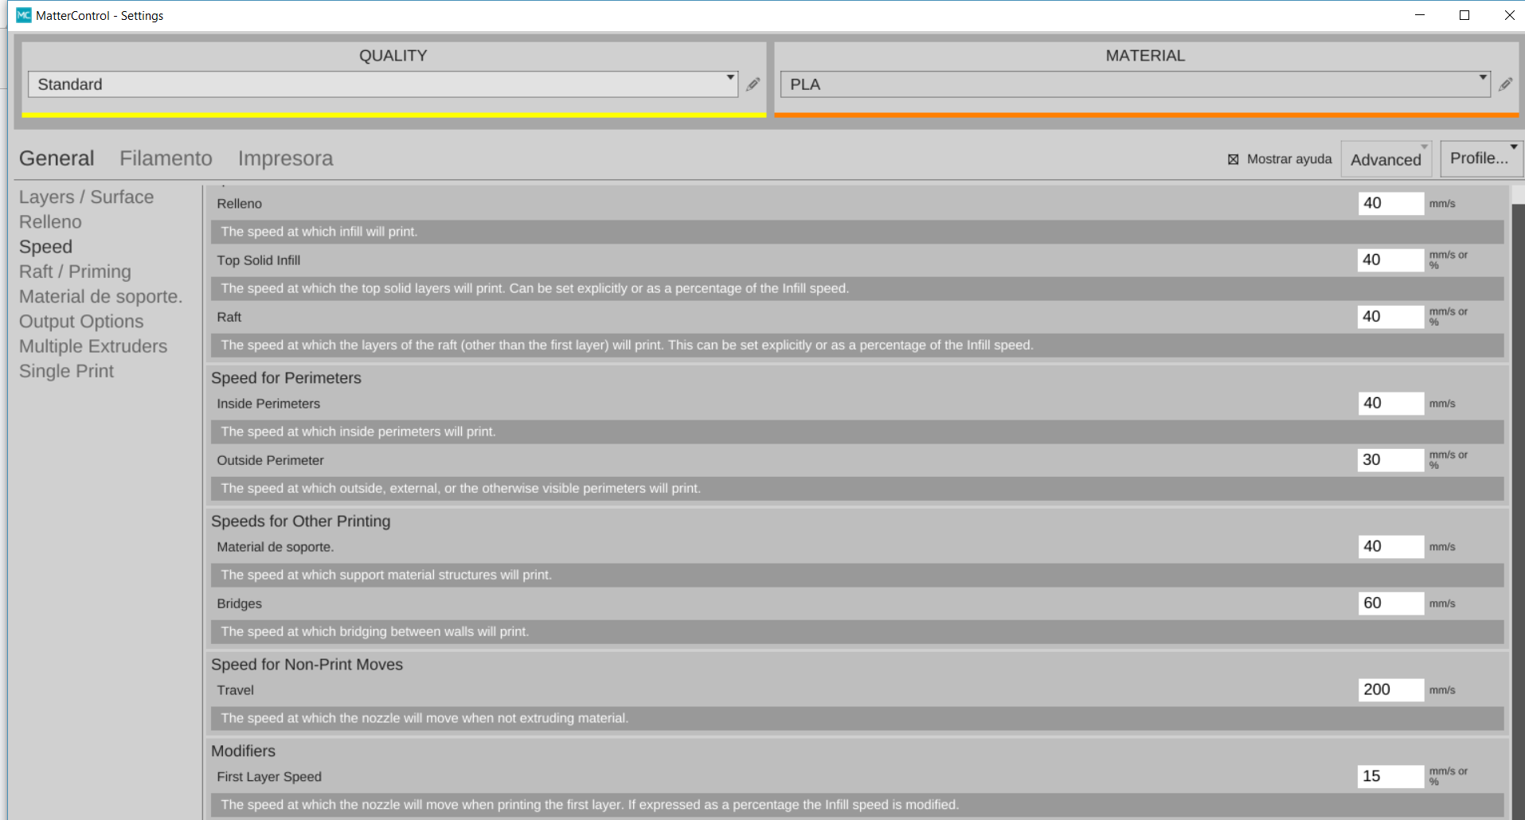
Task: Click the pencil edit icon beside Quality
Action: click(753, 84)
